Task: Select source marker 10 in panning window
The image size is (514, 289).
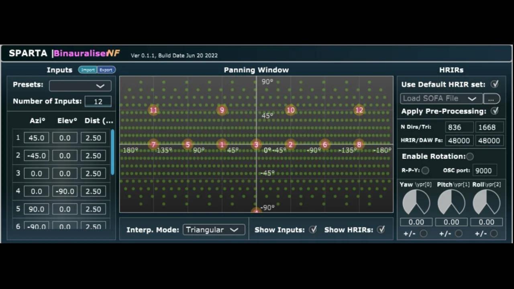Action: [290, 110]
